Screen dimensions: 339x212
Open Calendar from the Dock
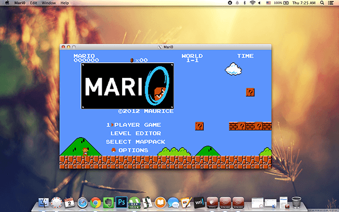69,203
